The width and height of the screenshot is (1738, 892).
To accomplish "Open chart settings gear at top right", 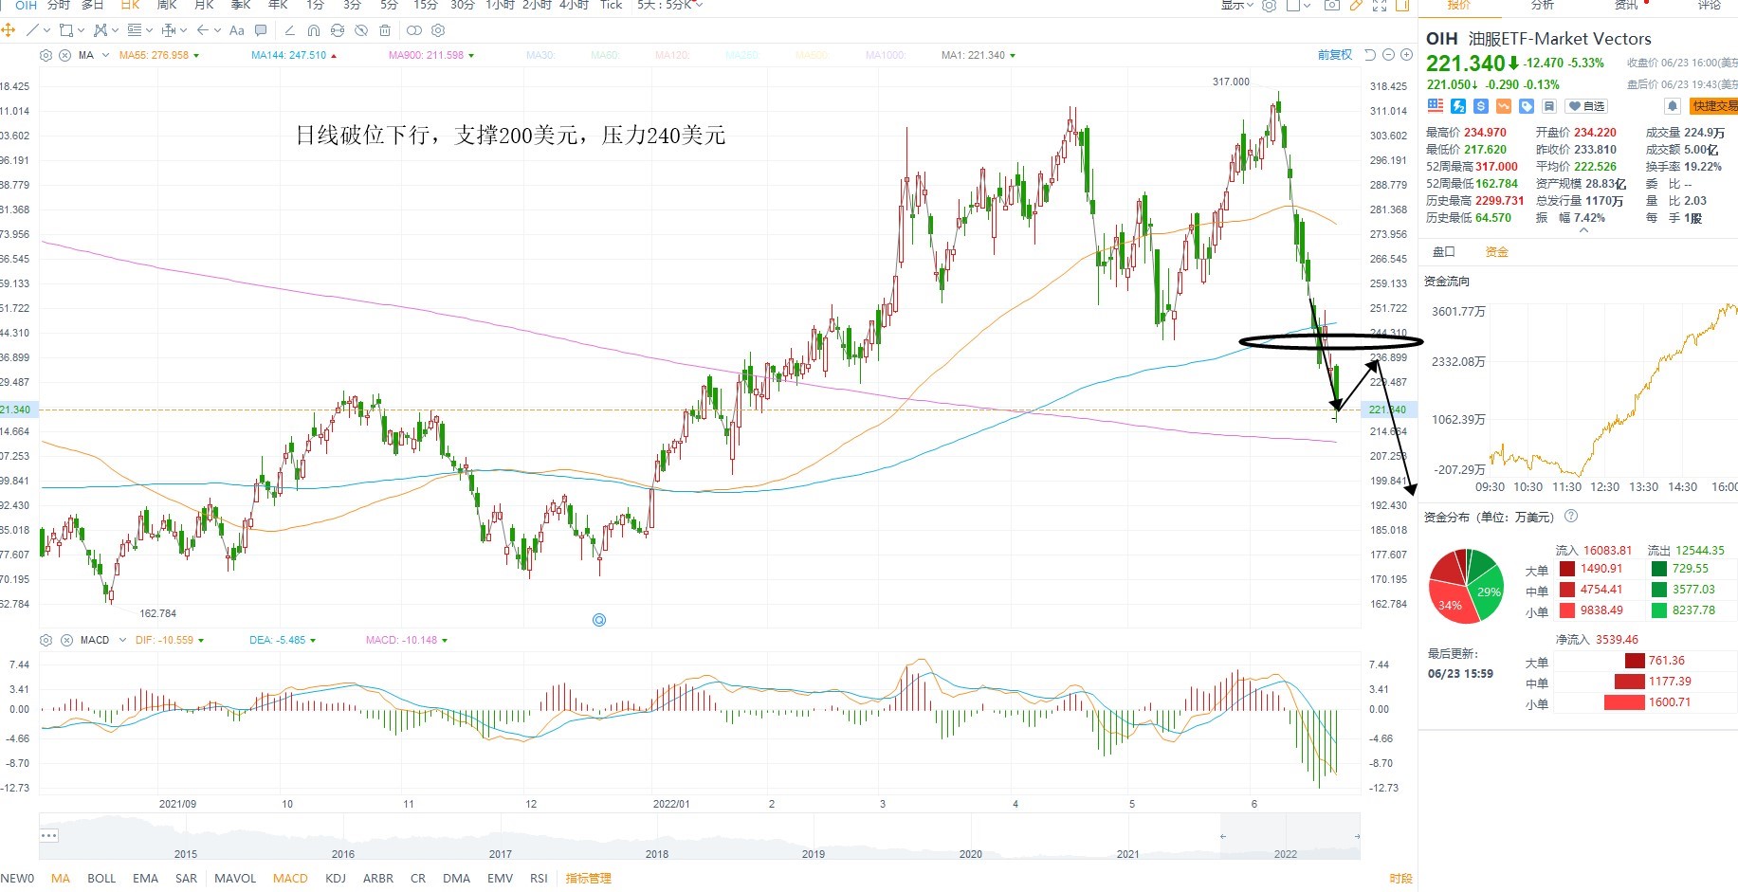I will [x=1269, y=6].
